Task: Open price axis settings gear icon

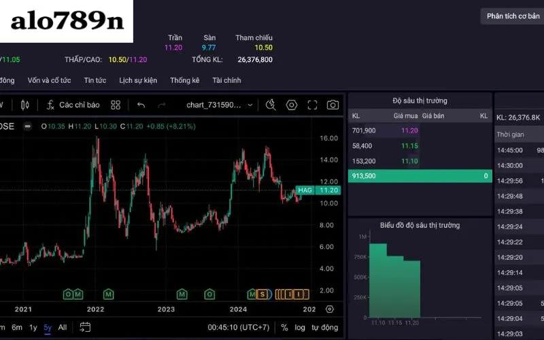Action: [x=330, y=309]
